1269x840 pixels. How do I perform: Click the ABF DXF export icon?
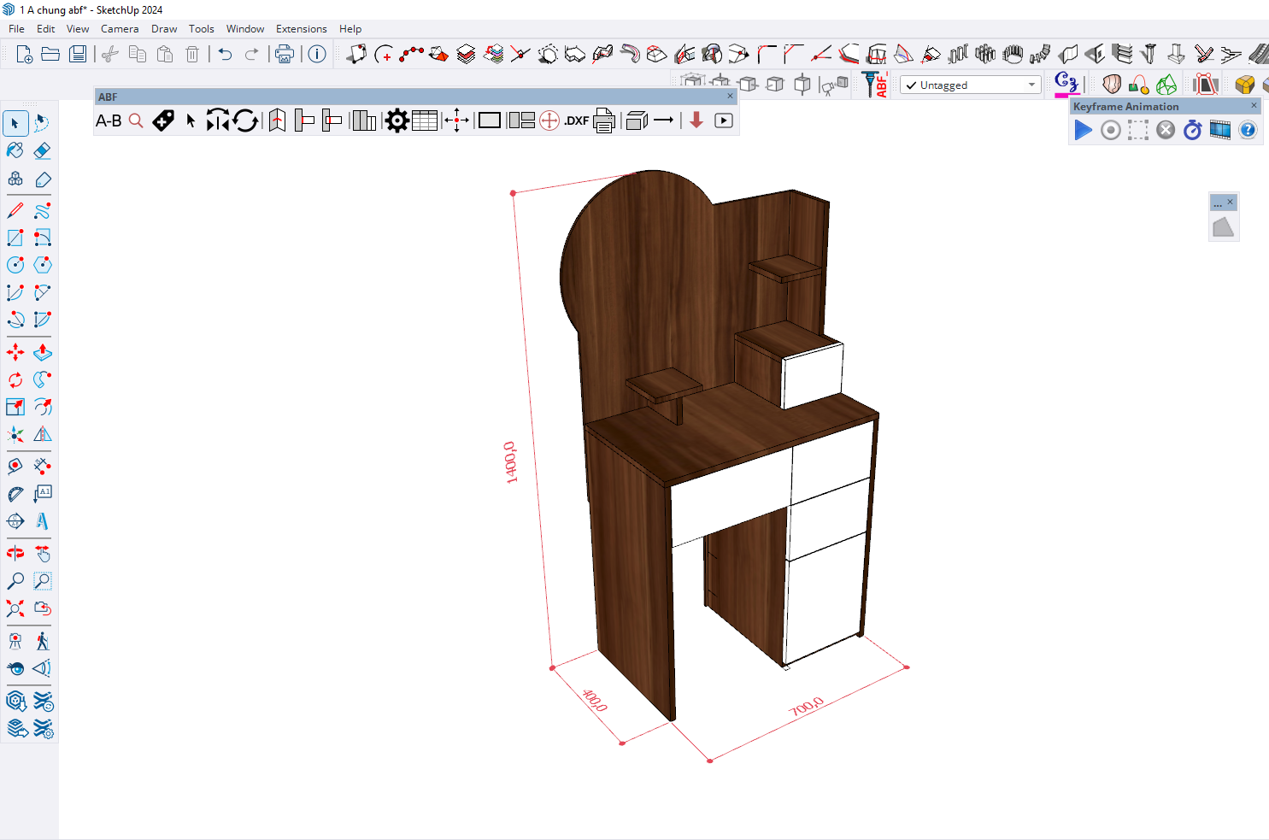[577, 121]
